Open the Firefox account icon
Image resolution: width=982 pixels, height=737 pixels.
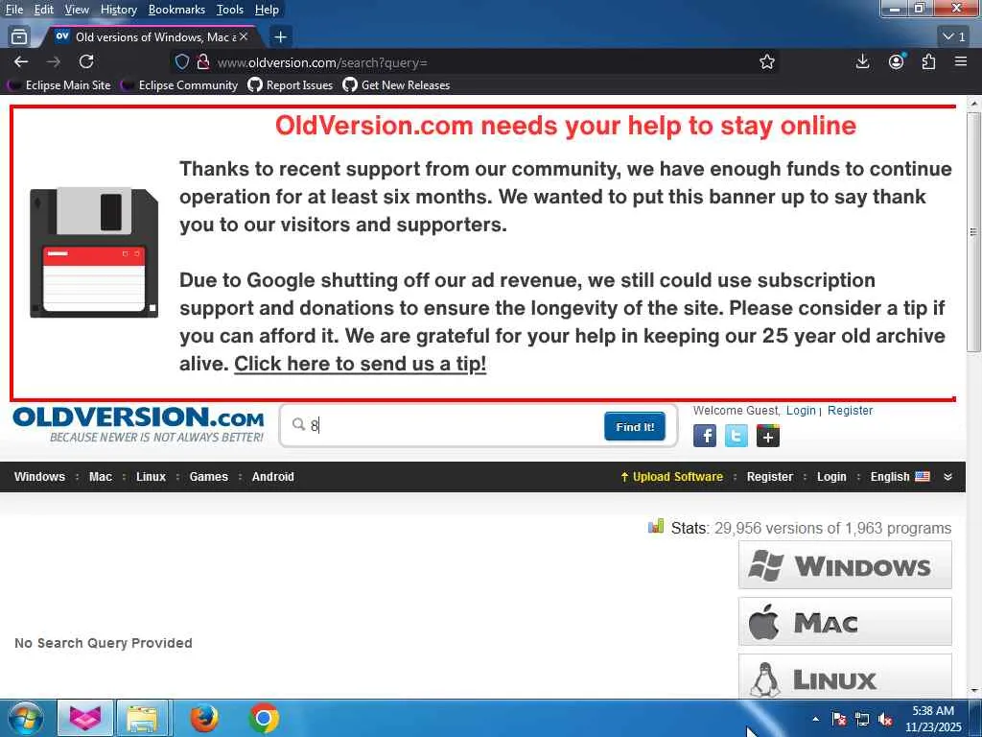(897, 61)
